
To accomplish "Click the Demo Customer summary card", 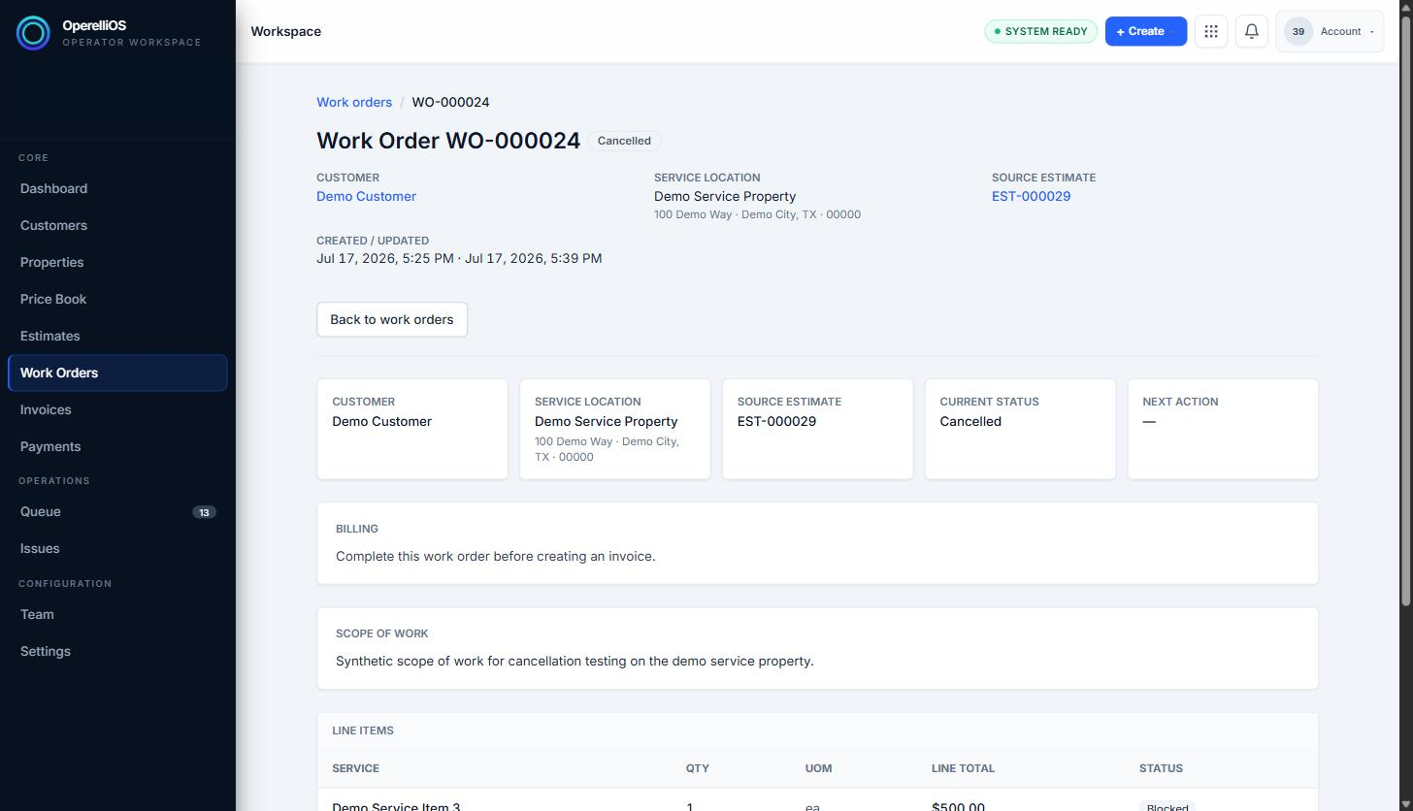I will [x=412, y=429].
